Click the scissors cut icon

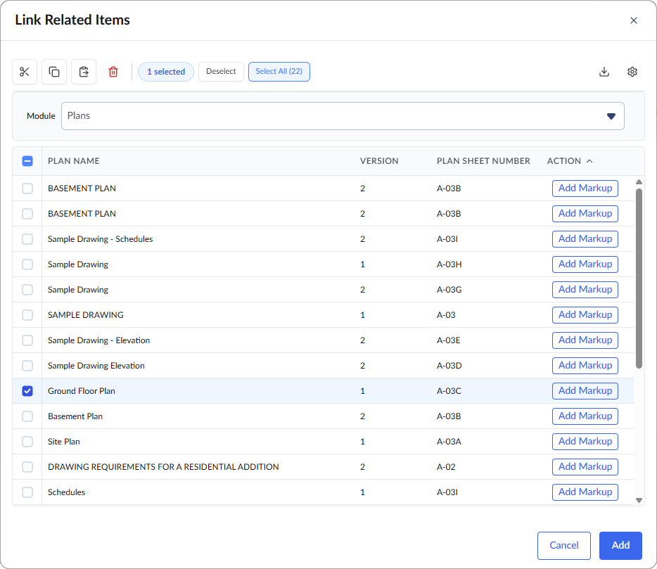[25, 72]
